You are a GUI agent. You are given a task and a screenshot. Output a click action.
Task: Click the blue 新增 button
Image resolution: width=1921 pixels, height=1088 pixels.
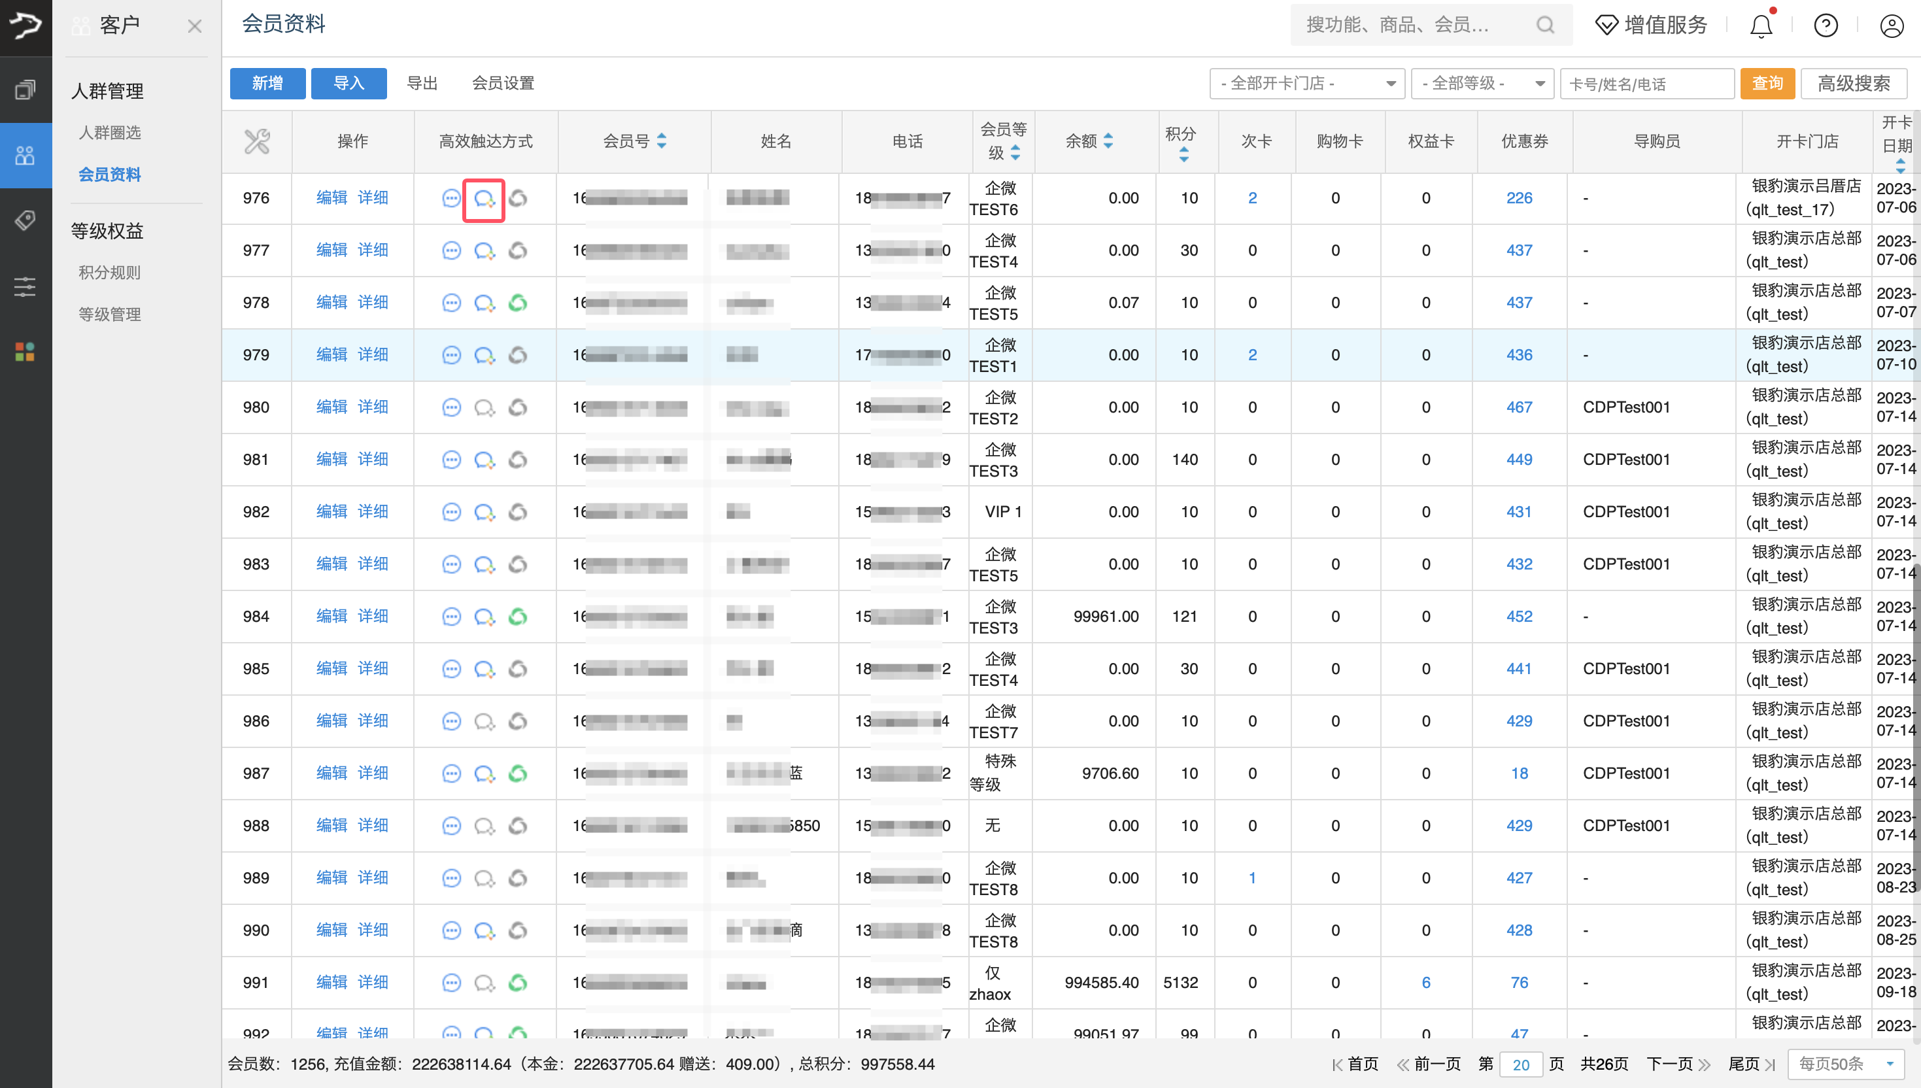(x=267, y=83)
